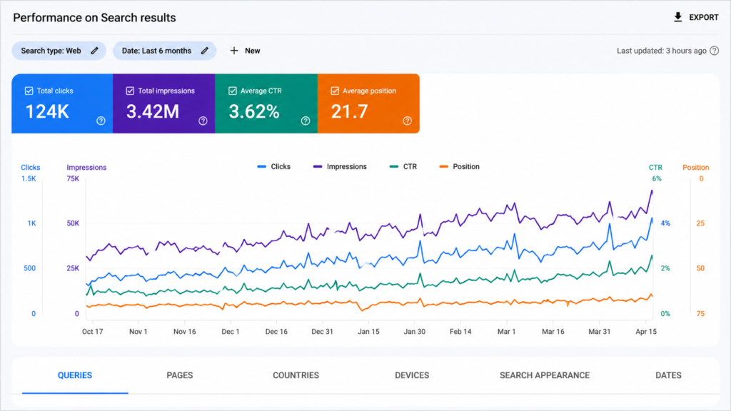This screenshot has width=731, height=411.
Task: Click the Impressions legend color marker
Action: [318, 166]
